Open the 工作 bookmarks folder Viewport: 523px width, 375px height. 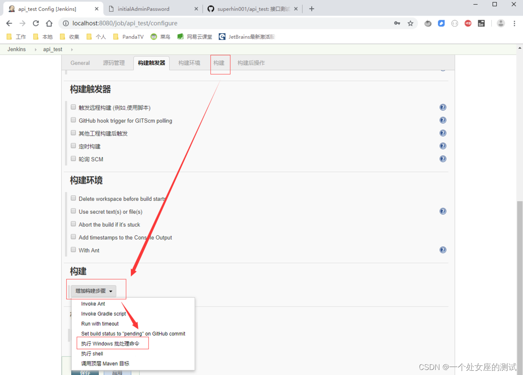coord(16,37)
